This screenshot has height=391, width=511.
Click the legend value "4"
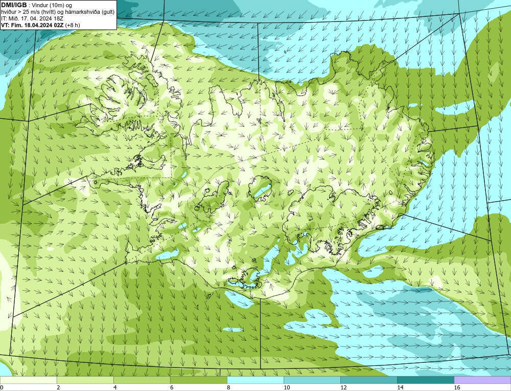[x=114, y=387]
